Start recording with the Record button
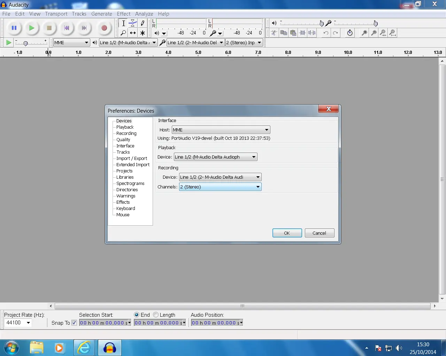Viewport: 446px width, 356px height. 104,28
